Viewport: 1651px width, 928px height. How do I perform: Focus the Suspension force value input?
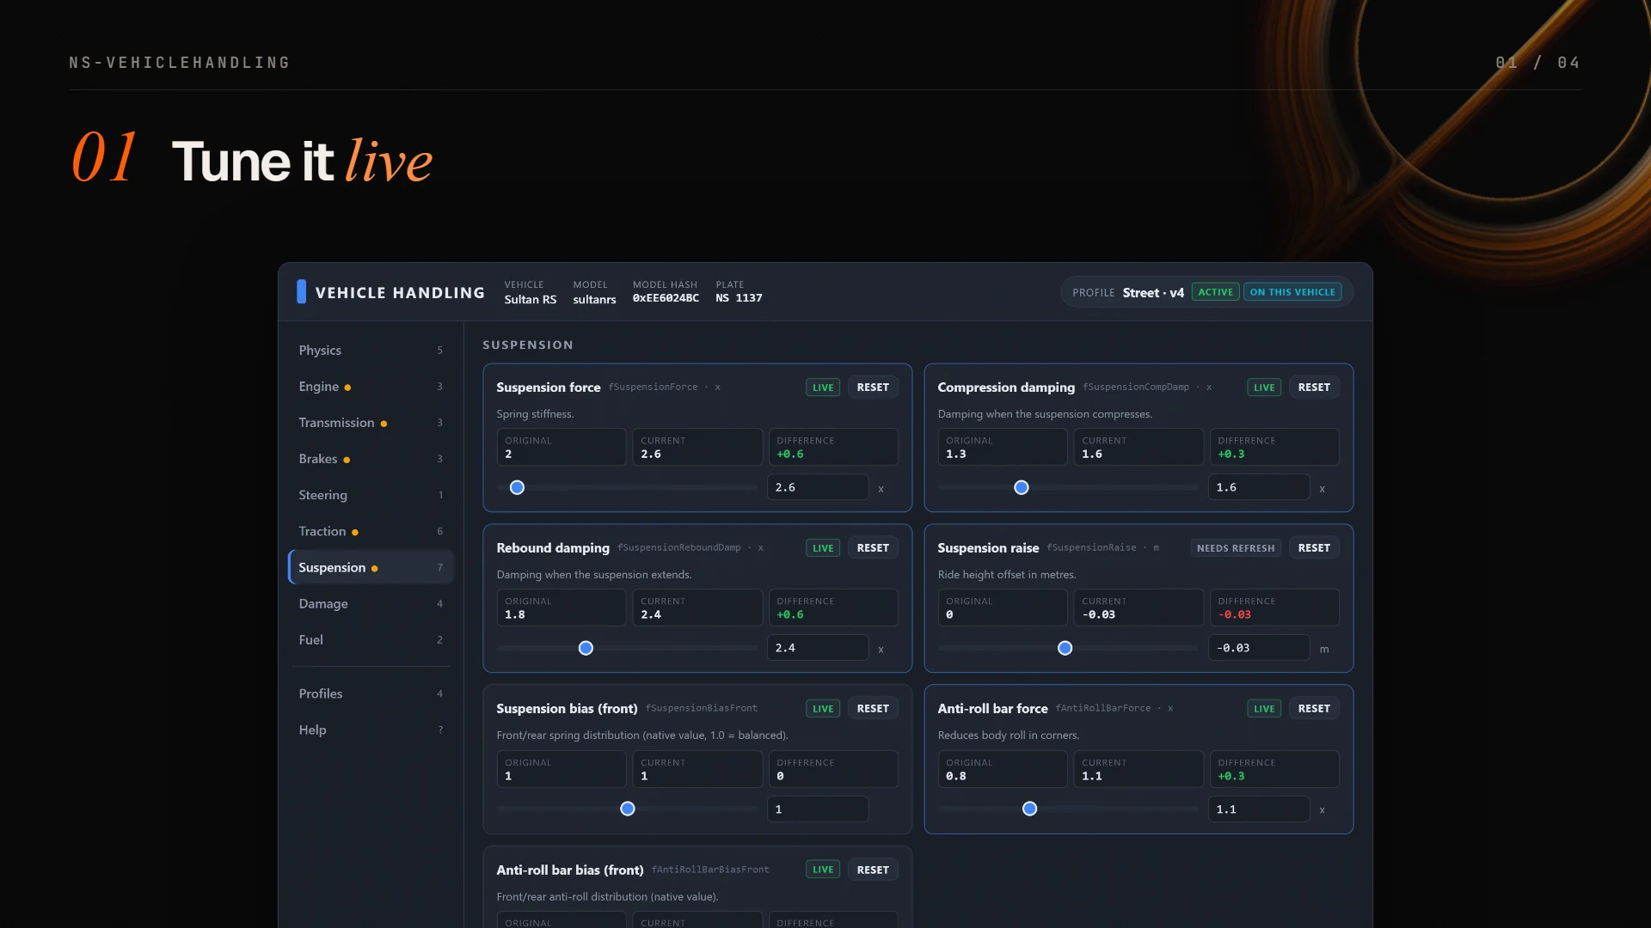[x=818, y=487]
